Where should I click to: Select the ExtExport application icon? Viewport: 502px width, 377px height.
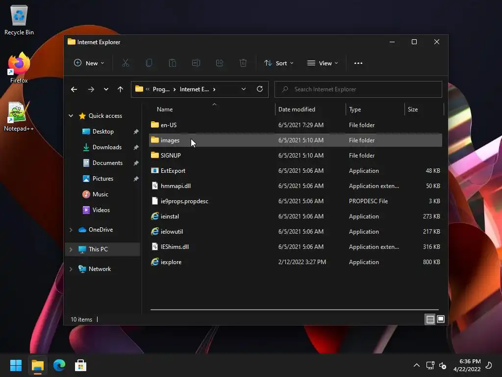[155, 170]
